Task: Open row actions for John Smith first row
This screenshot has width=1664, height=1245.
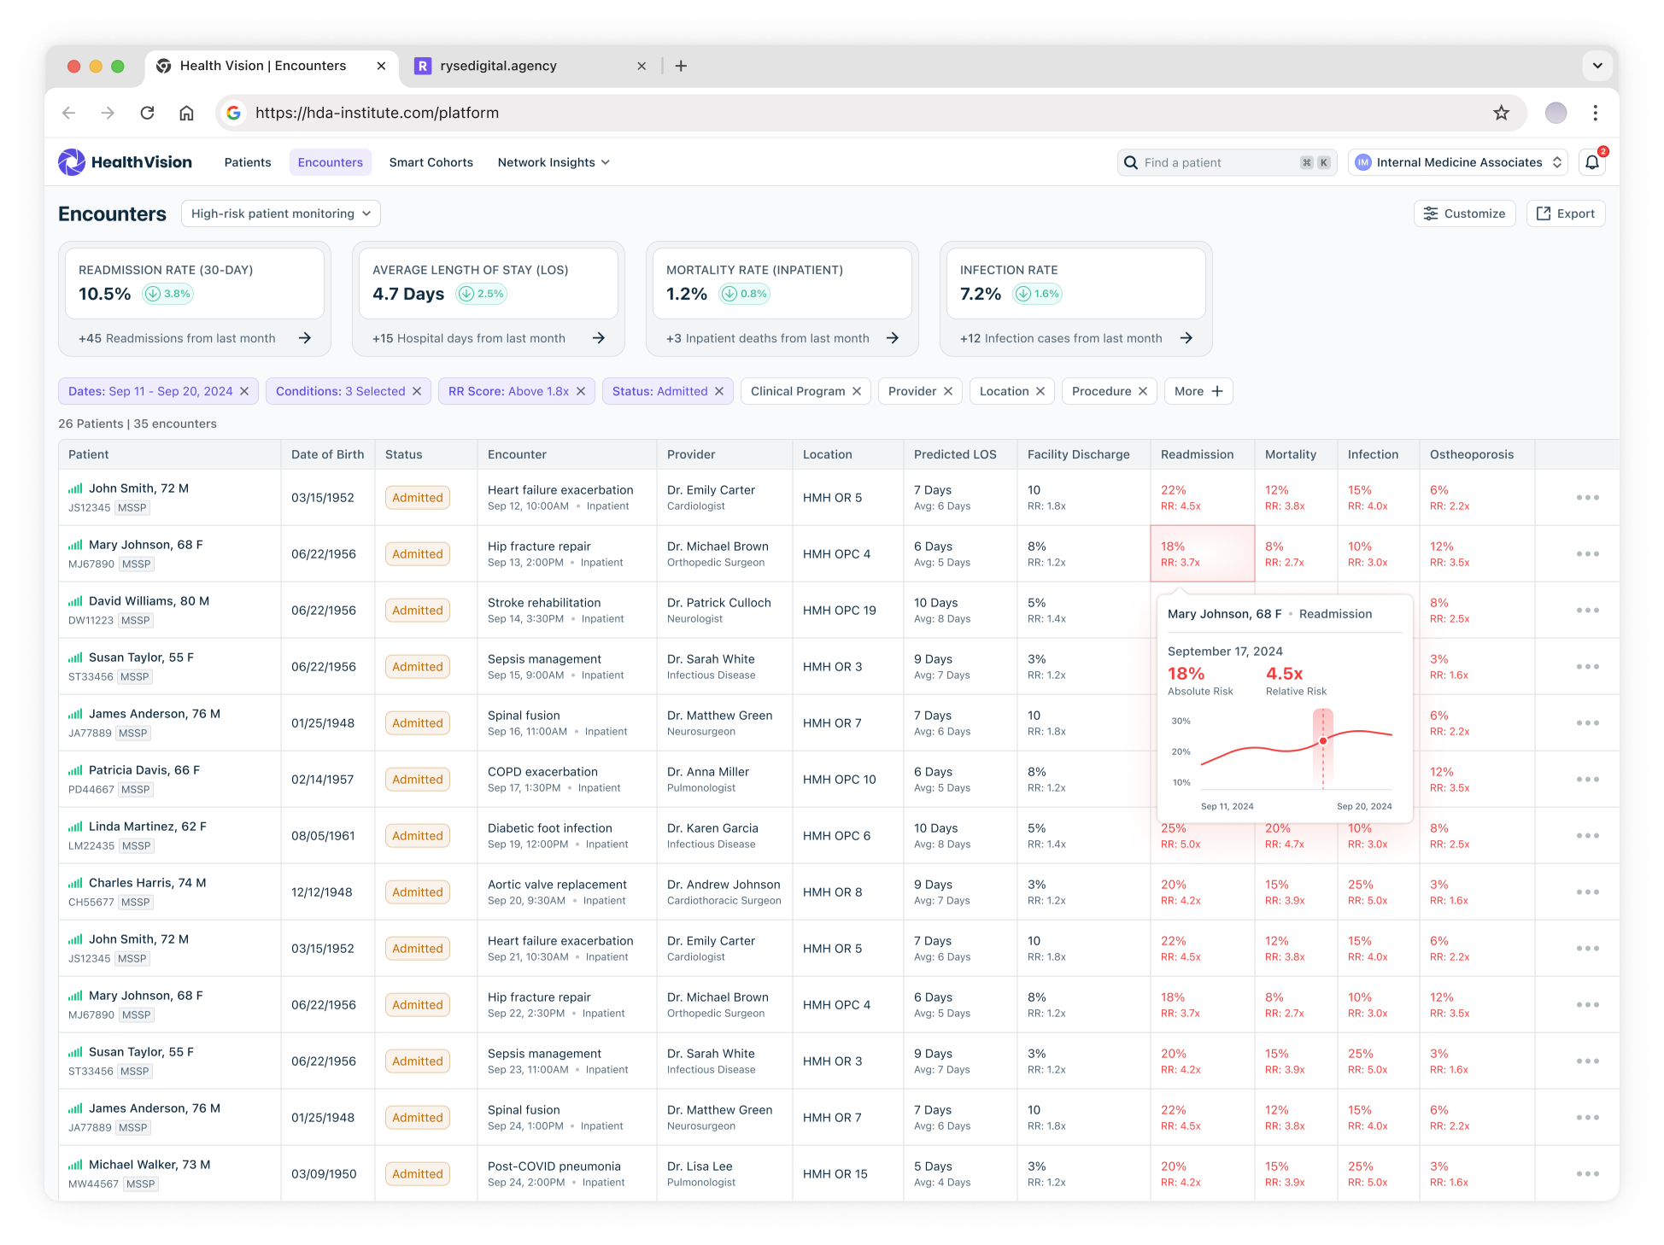Action: pyautogui.click(x=1587, y=498)
